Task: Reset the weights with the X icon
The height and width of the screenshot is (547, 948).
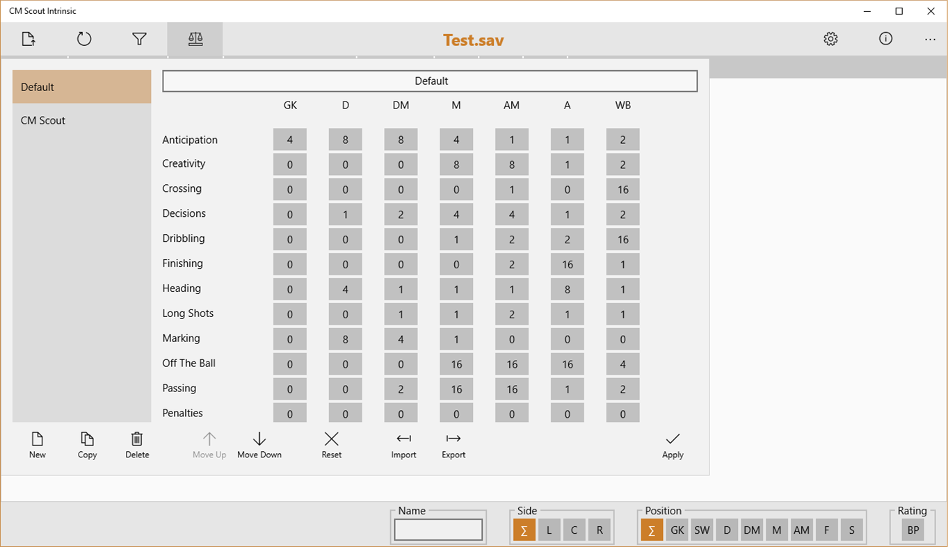Action: point(332,446)
